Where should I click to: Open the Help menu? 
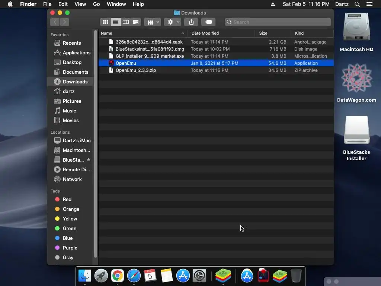click(138, 4)
